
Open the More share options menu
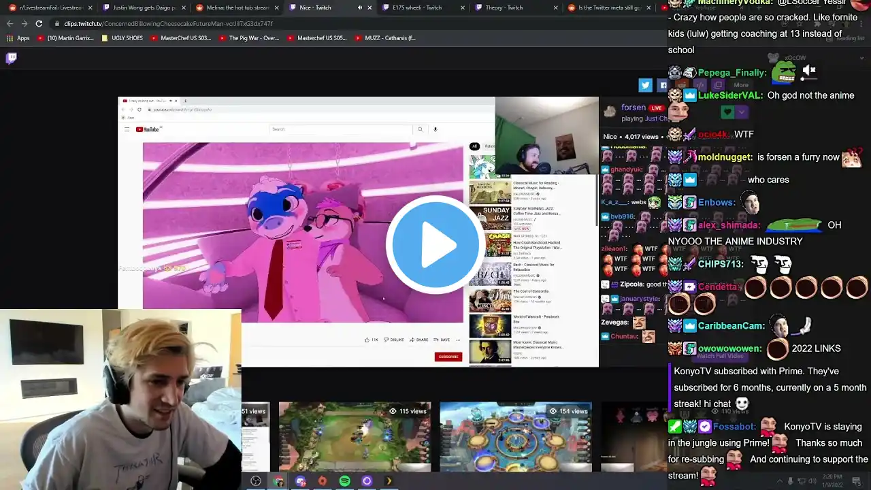pyautogui.click(x=741, y=85)
